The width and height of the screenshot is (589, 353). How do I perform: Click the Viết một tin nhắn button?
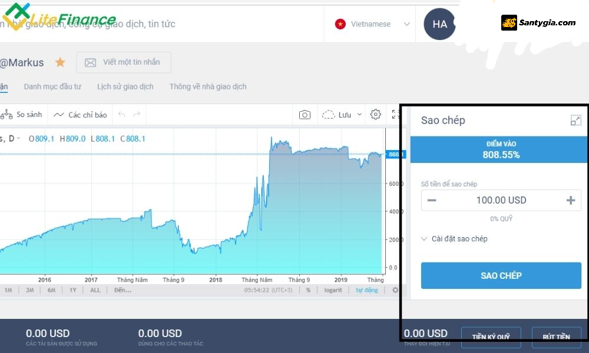click(124, 62)
